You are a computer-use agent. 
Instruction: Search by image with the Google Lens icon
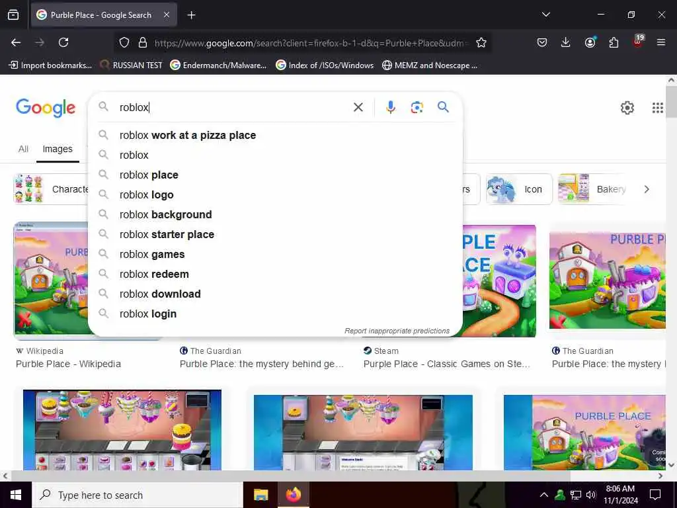pyautogui.click(x=417, y=107)
